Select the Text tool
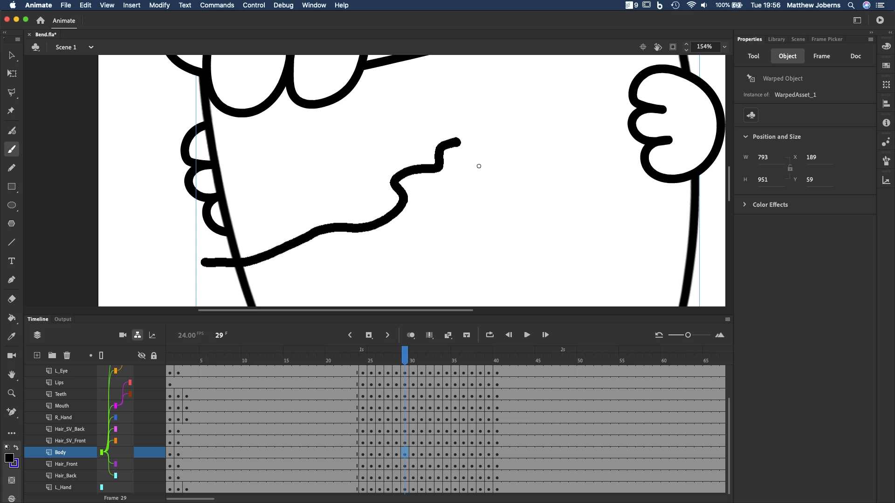This screenshot has width=895, height=503. (12, 261)
